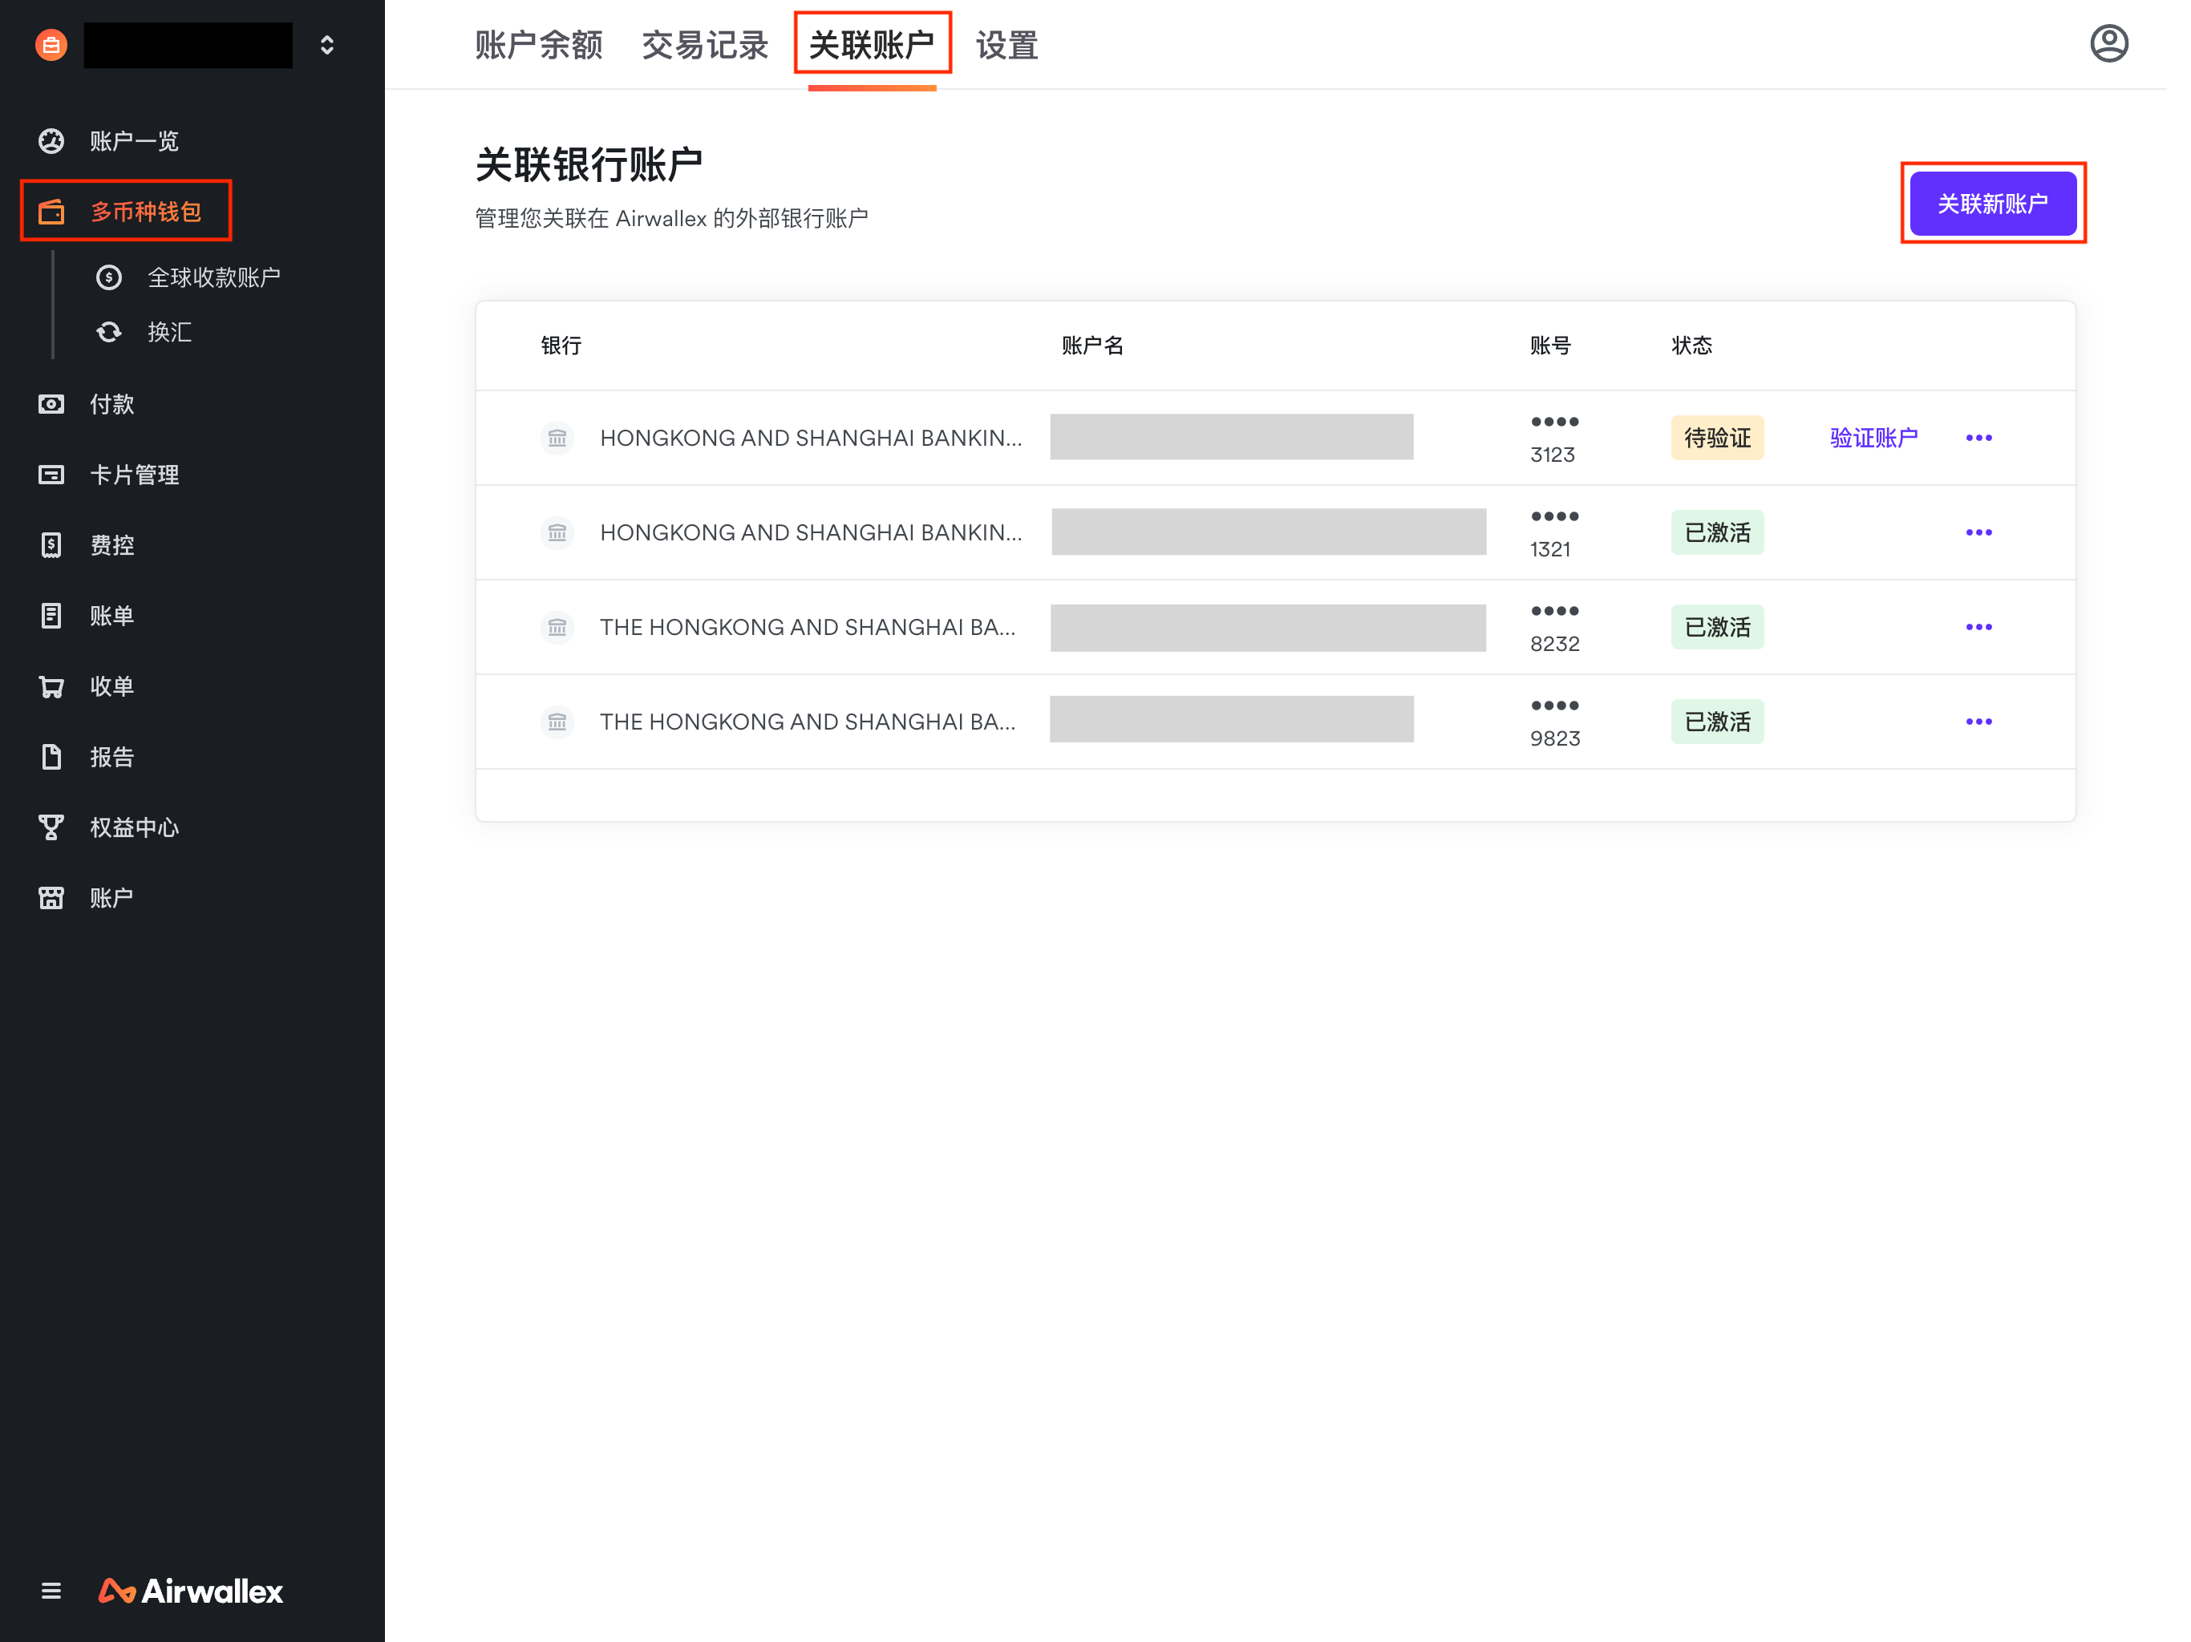Go to 卡片管理 card management
The width and height of the screenshot is (2191, 1642).
[x=134, y=475]
